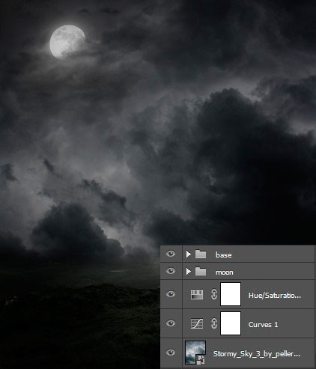Toggle mask link on Hue/Saturation layer
This screenshot has width=316, height=369.
click(x=214, y=294)
